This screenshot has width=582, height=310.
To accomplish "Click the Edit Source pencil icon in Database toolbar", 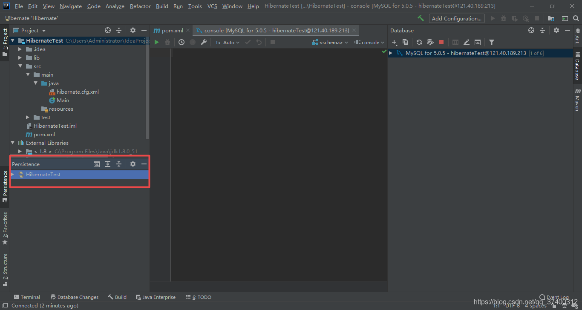I will 467,42.
